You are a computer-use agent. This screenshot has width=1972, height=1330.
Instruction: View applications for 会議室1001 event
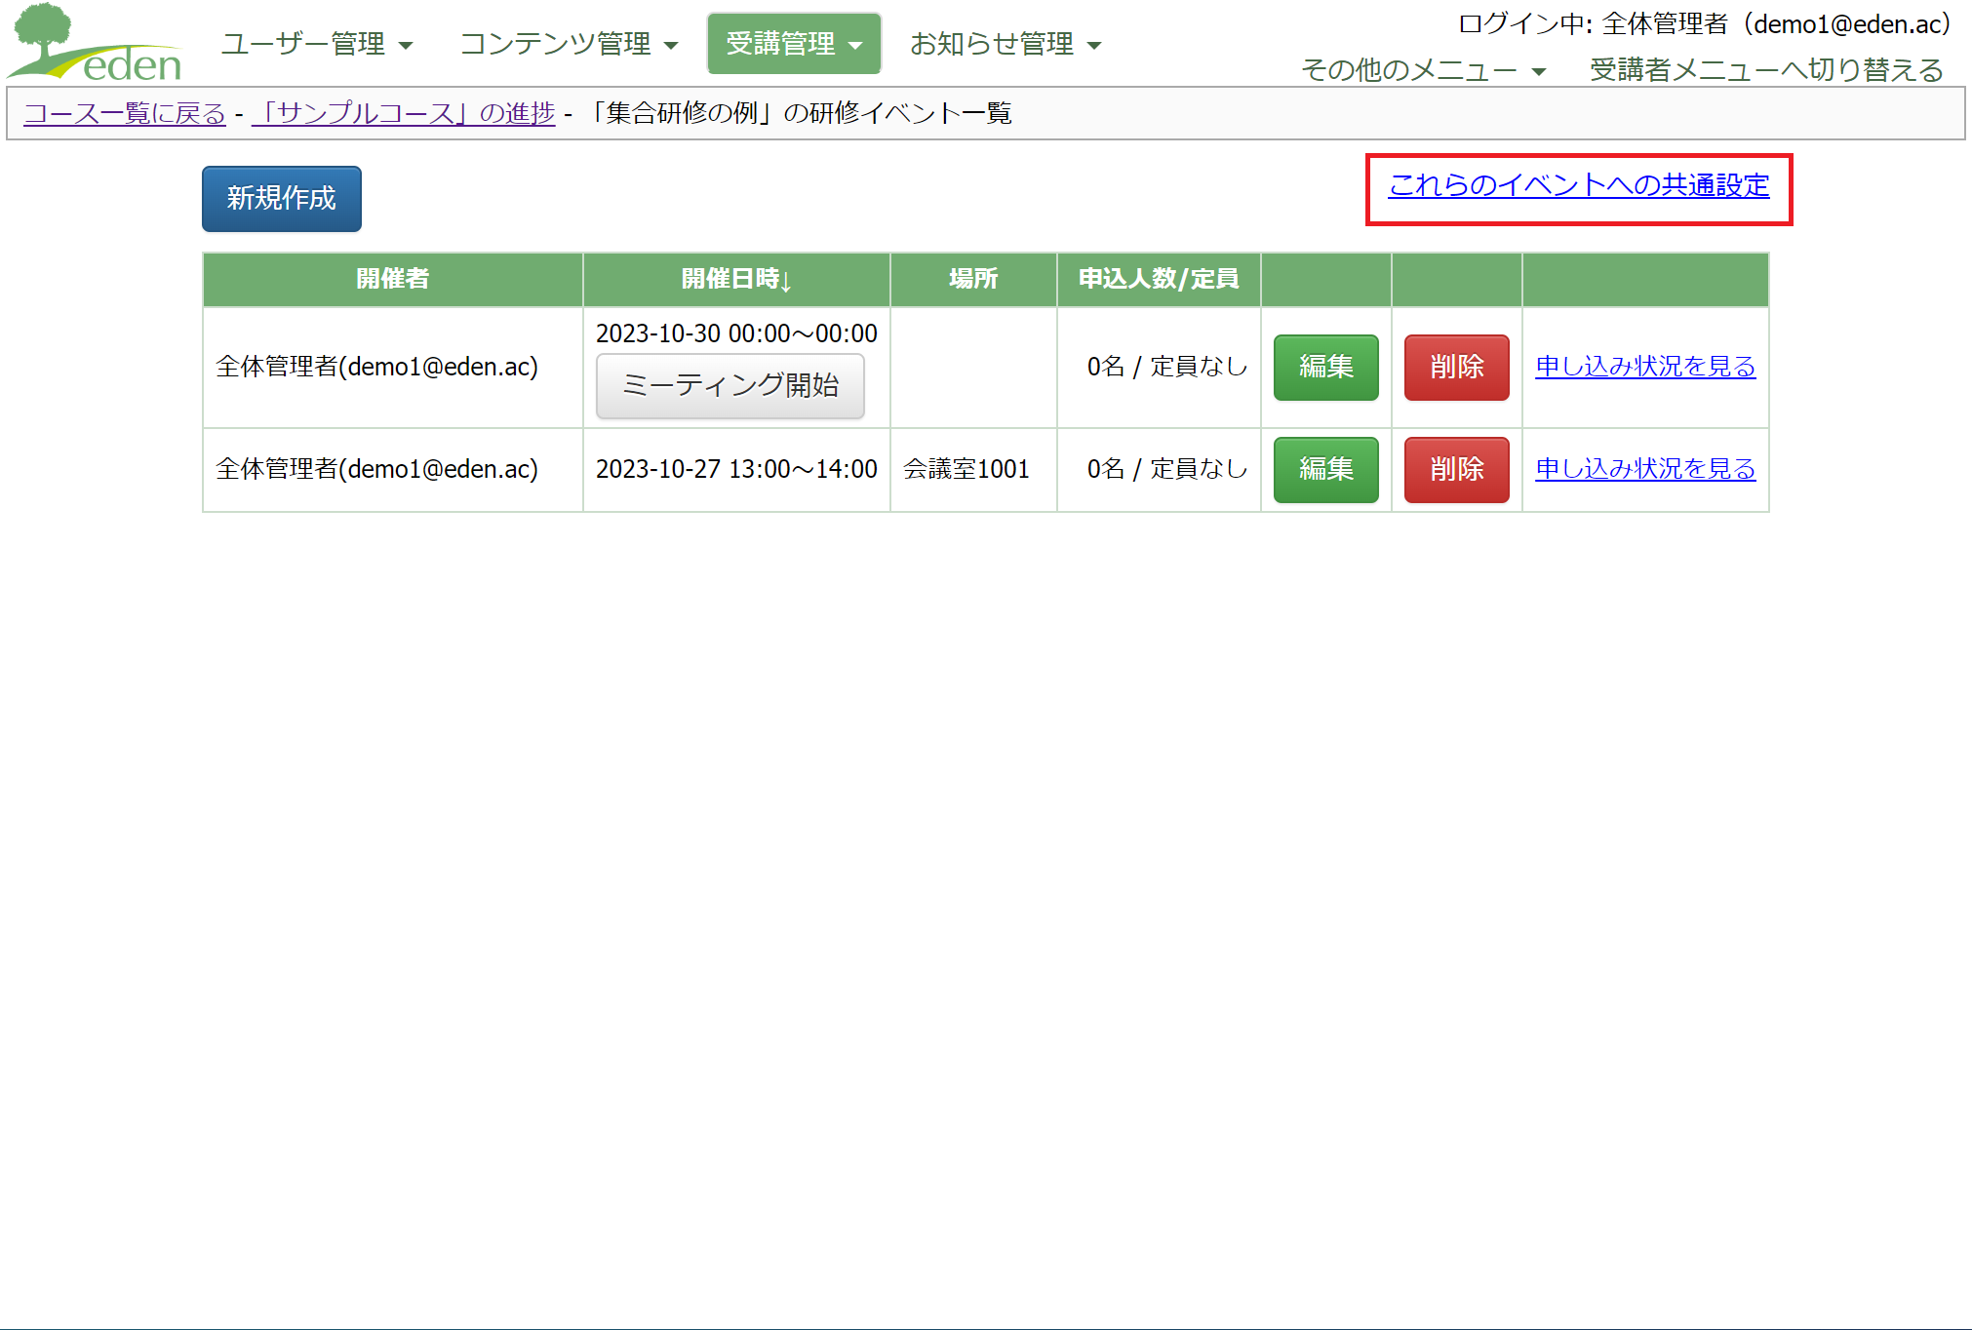pos(1644,469)
